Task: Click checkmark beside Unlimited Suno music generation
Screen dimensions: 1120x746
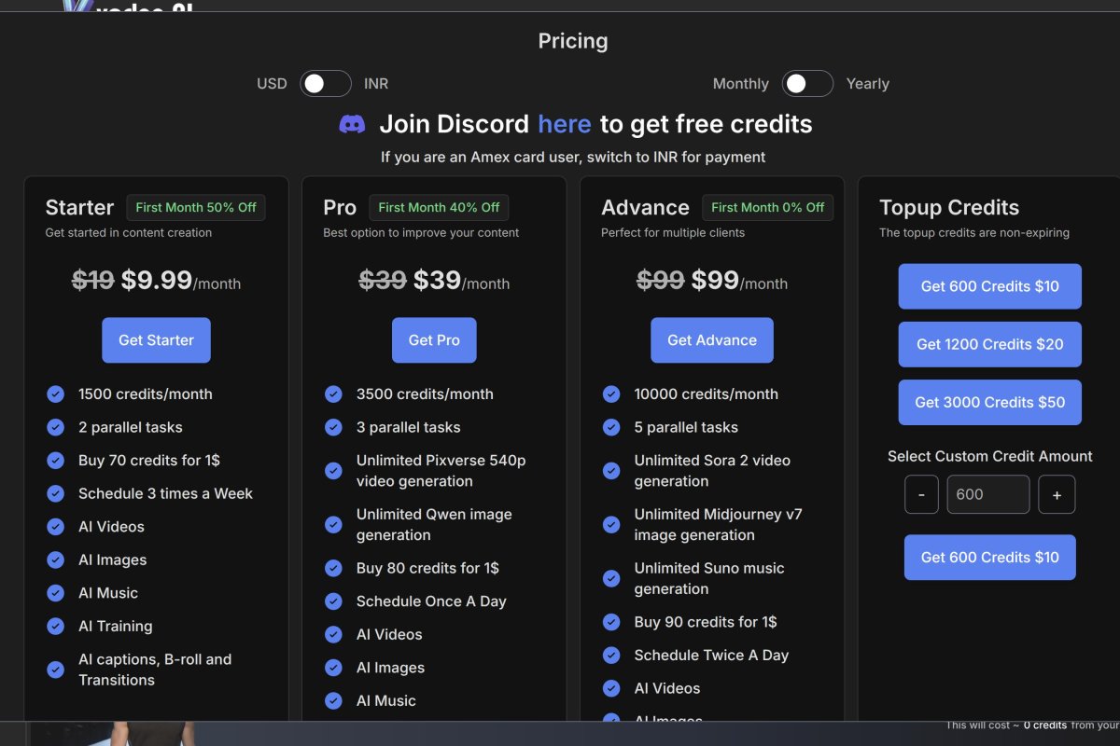Action: pos(611,578)
